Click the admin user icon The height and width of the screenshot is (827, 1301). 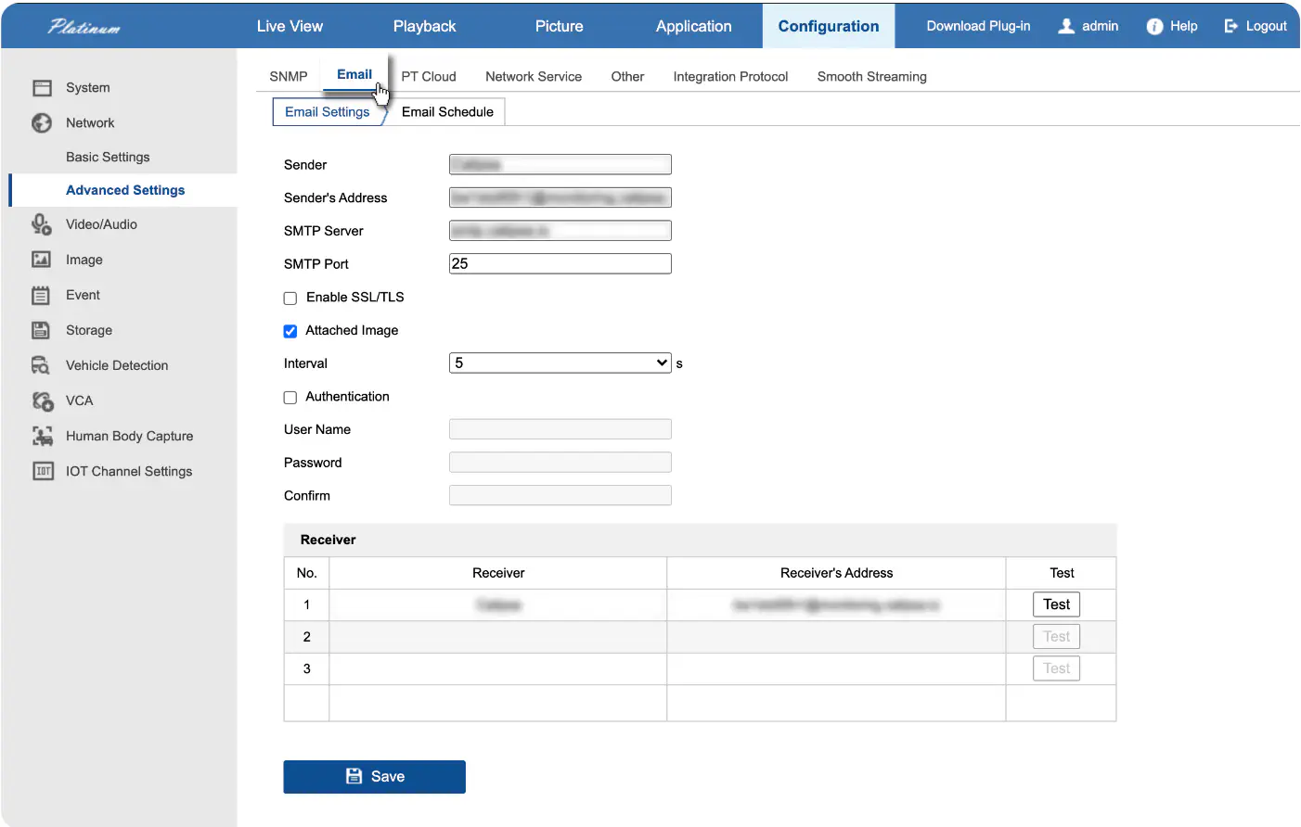pos(1066,26)
